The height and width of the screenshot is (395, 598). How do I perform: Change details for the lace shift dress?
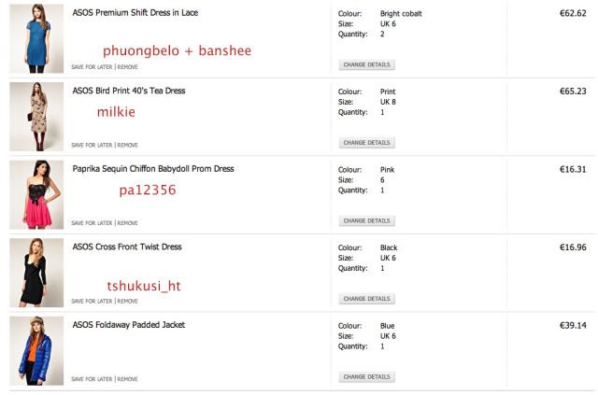click(366, 65)
